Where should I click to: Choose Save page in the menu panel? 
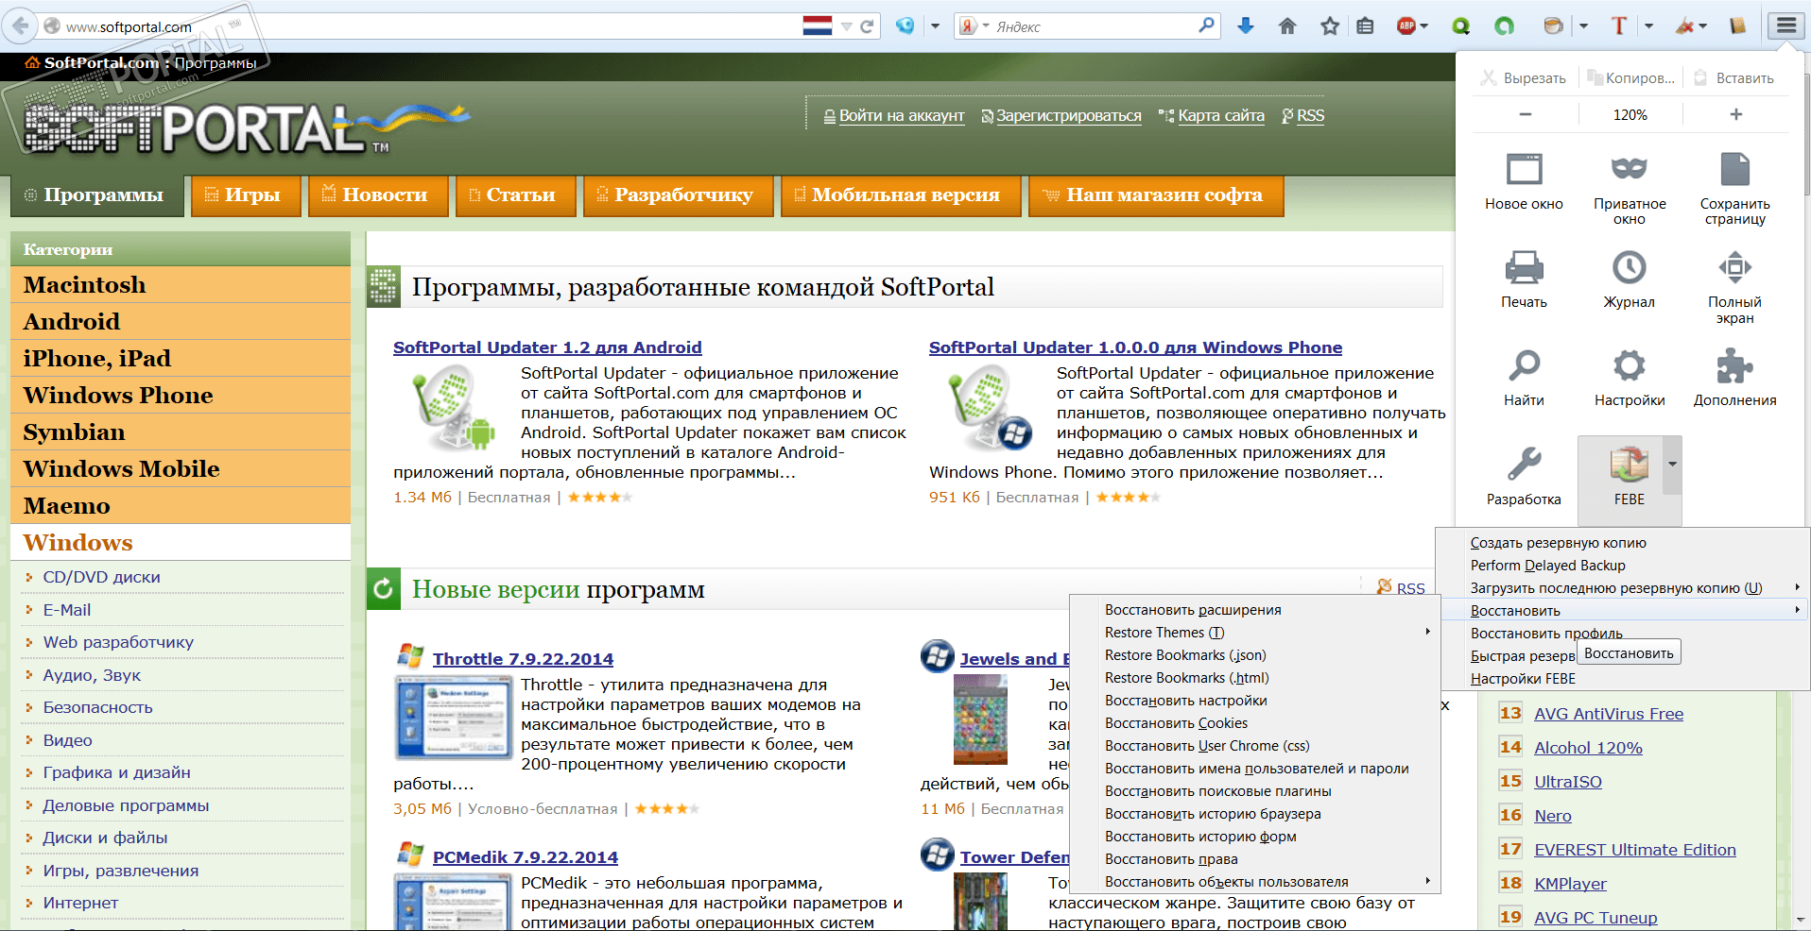coord(1734,190)
